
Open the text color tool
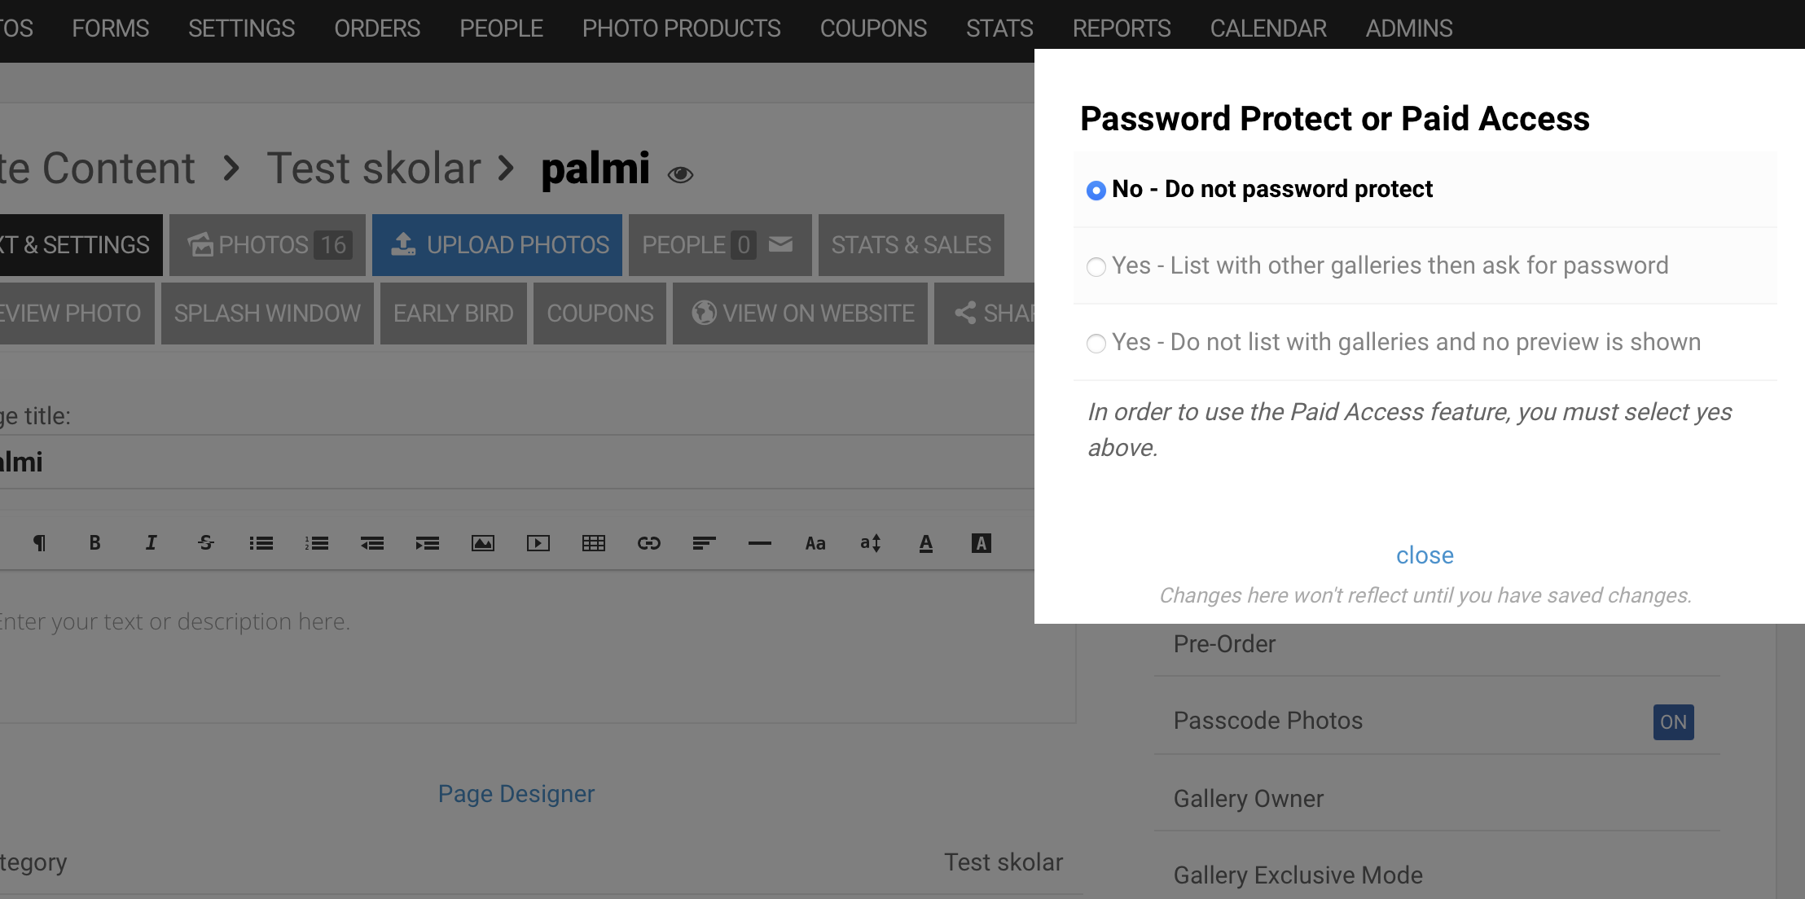tap(926, 543)
